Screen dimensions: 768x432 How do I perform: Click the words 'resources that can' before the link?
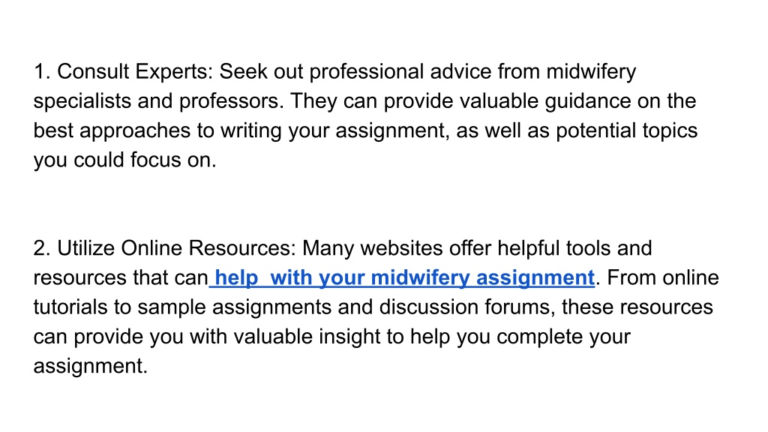pos(121,277)
